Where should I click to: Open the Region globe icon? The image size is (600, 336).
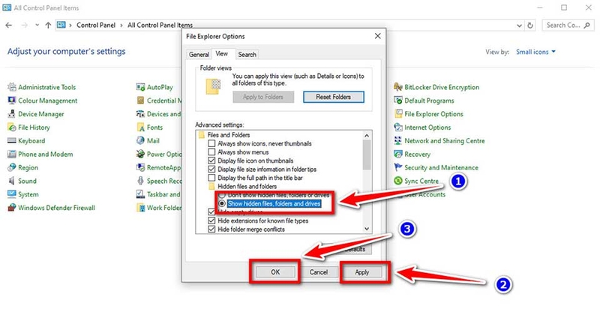(12, 167)
